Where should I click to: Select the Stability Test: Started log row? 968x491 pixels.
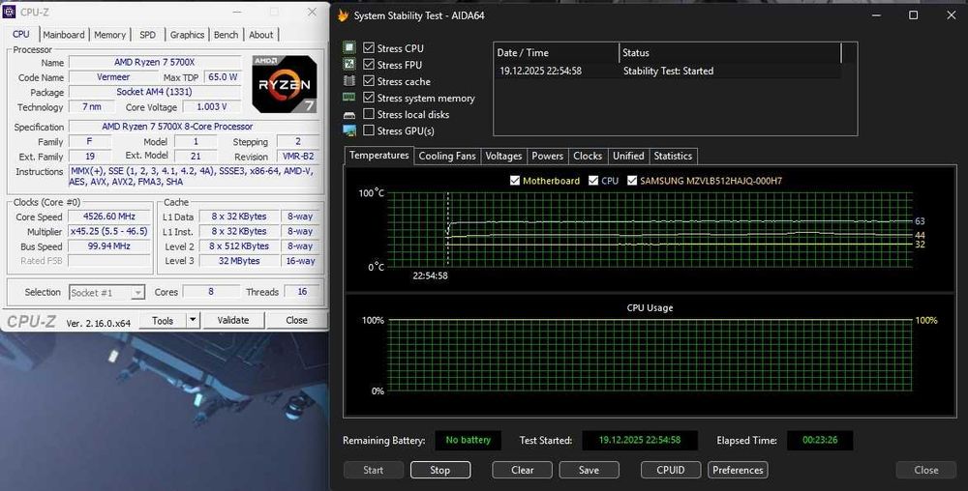click(667, 71)
